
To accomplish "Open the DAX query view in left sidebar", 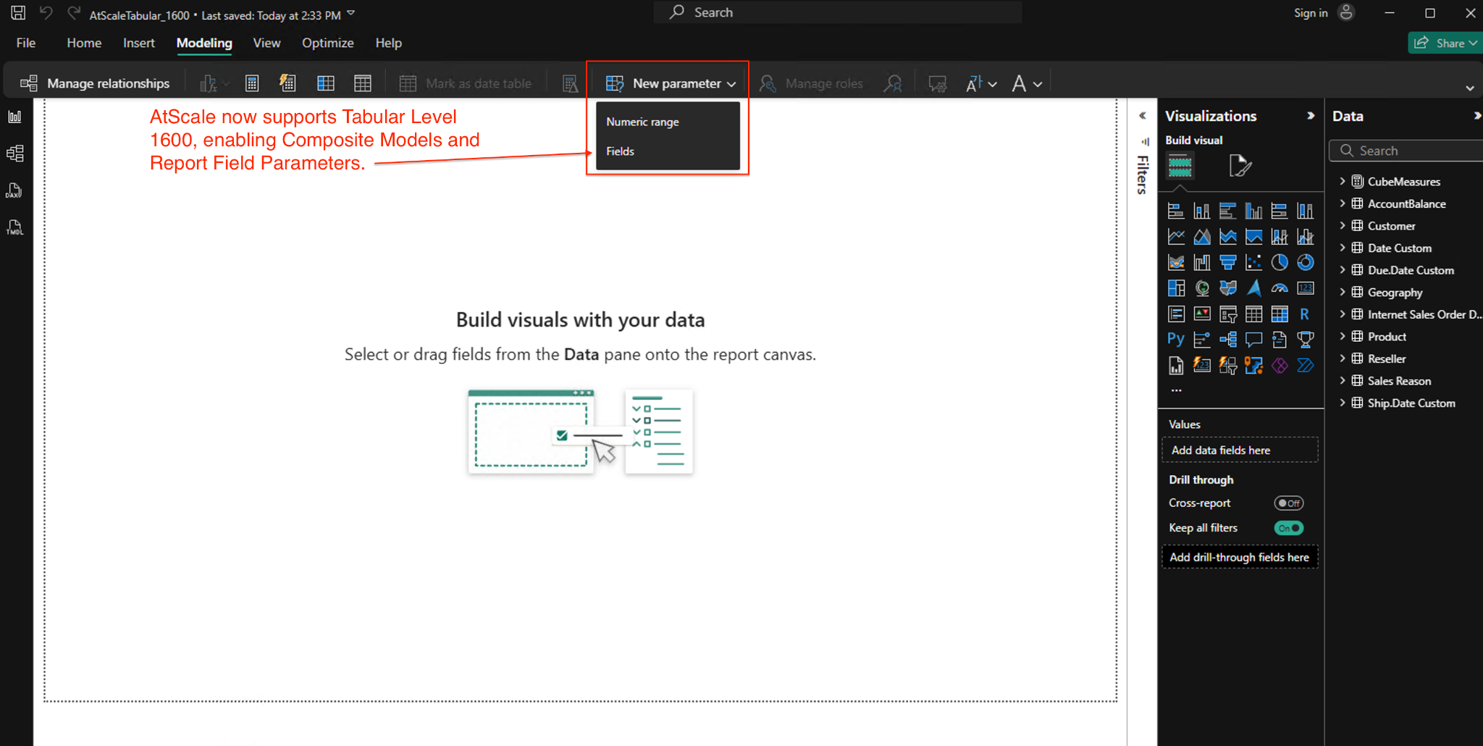I will click(x=14, y=190).
